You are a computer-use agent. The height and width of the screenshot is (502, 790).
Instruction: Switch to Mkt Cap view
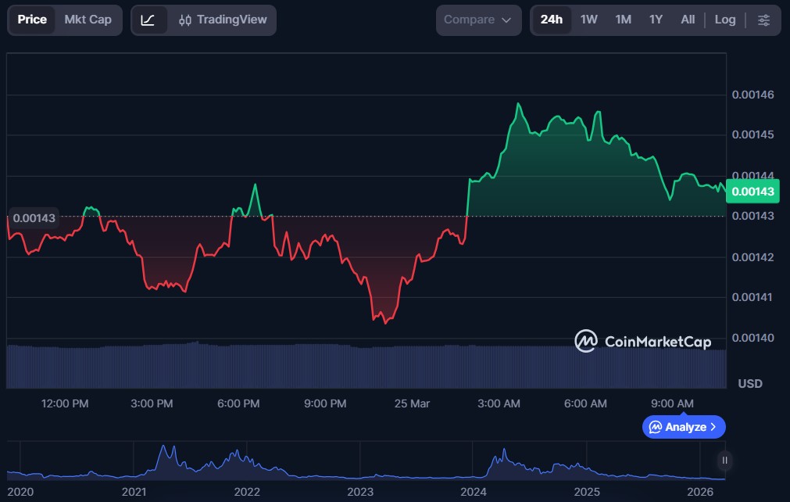88,20
